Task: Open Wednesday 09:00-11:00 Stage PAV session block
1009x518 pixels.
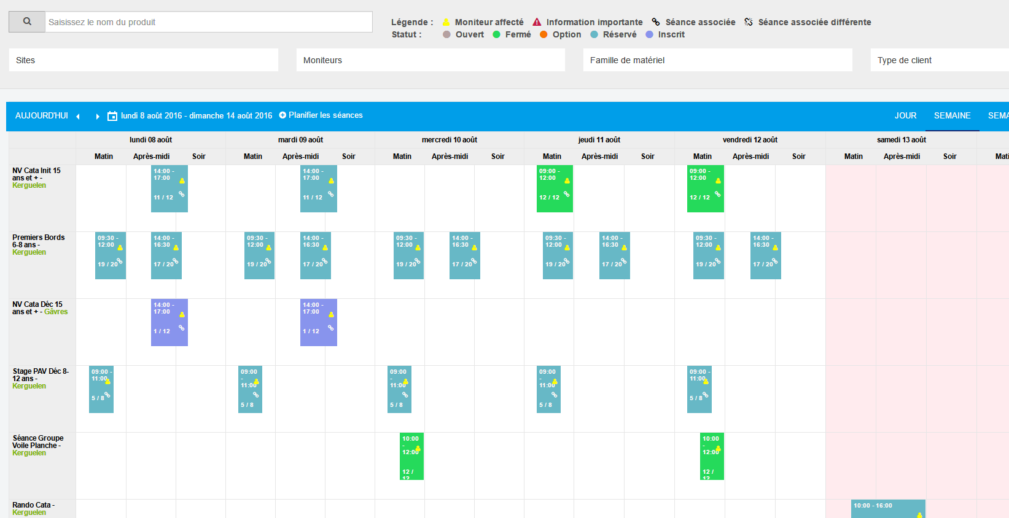Action: click(x=399, y=389)
